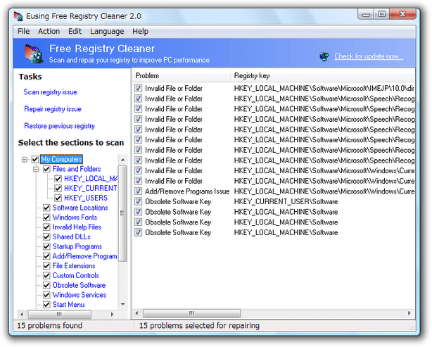The width and height of the screenshot is (432, 347).
Task: Click the Free Registry Cleaner banner logo
Action: [33, 53]
